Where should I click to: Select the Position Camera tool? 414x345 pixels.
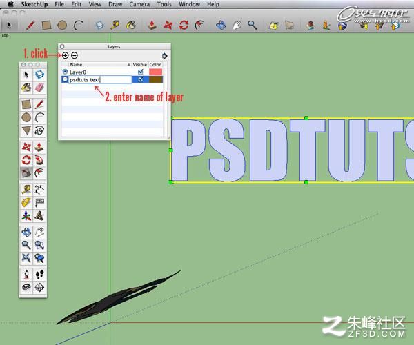tap(26, 275)
